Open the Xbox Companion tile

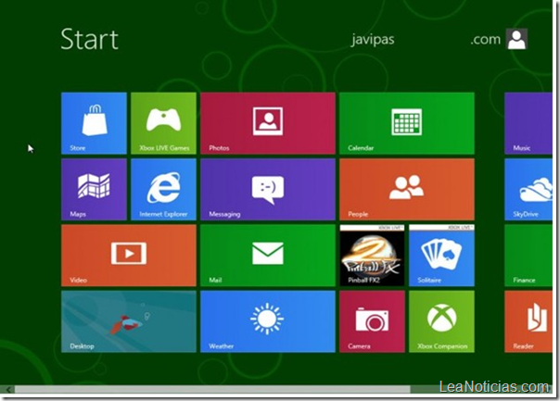point(441,321)
